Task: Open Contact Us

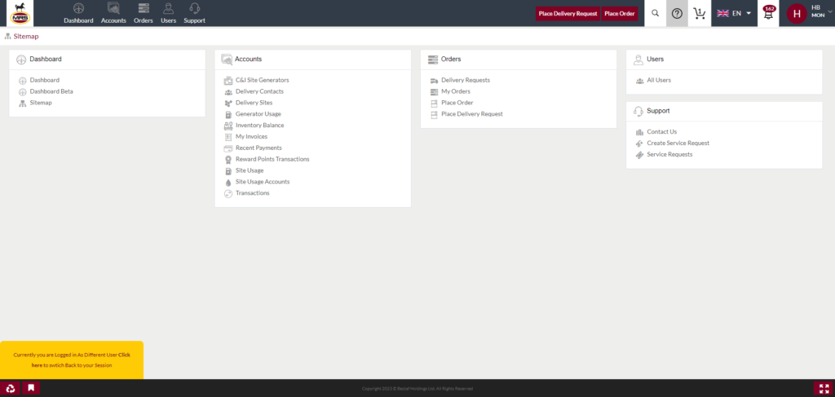Action: [662, 131]
